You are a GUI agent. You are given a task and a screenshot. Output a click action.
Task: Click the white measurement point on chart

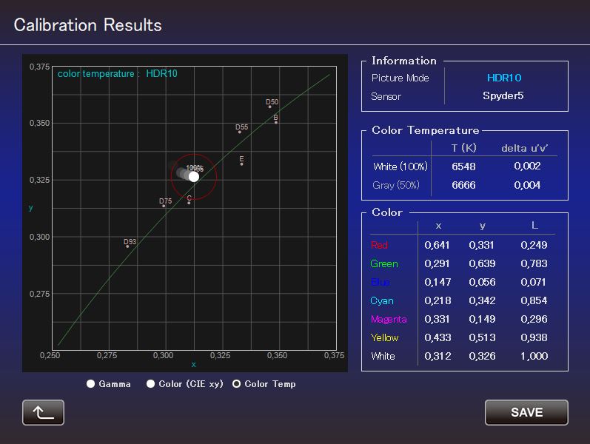pyautogui.click(x=194, y=176)
